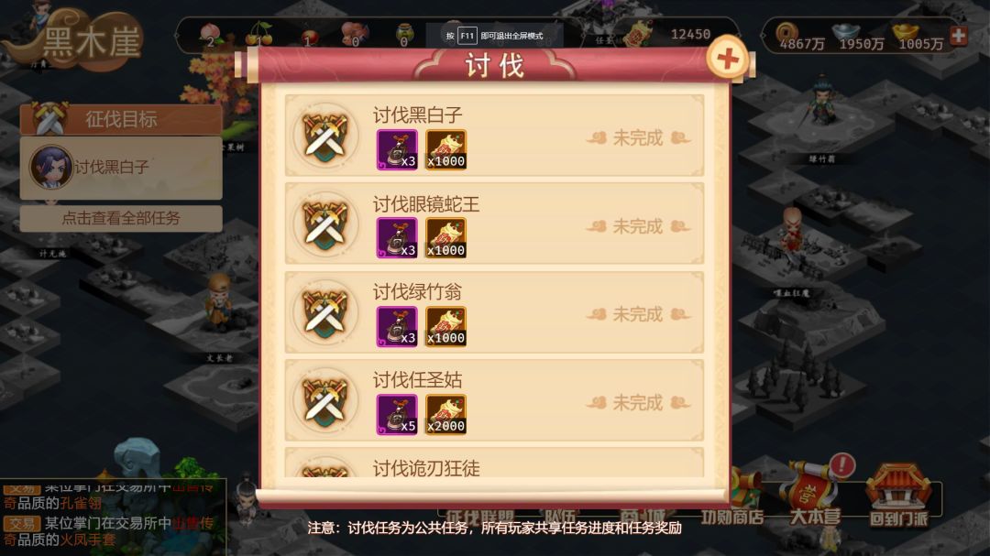This screenshot has height=556, width=990.
Task: Open 大本营 scroll icon with alert badge
Action: [x=816, y=494]
